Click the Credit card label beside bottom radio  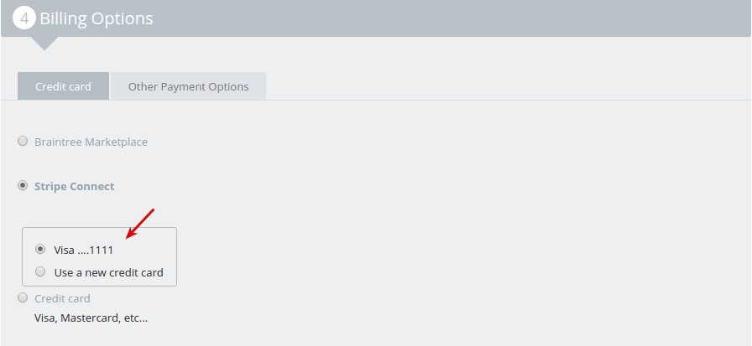point(62,299)
